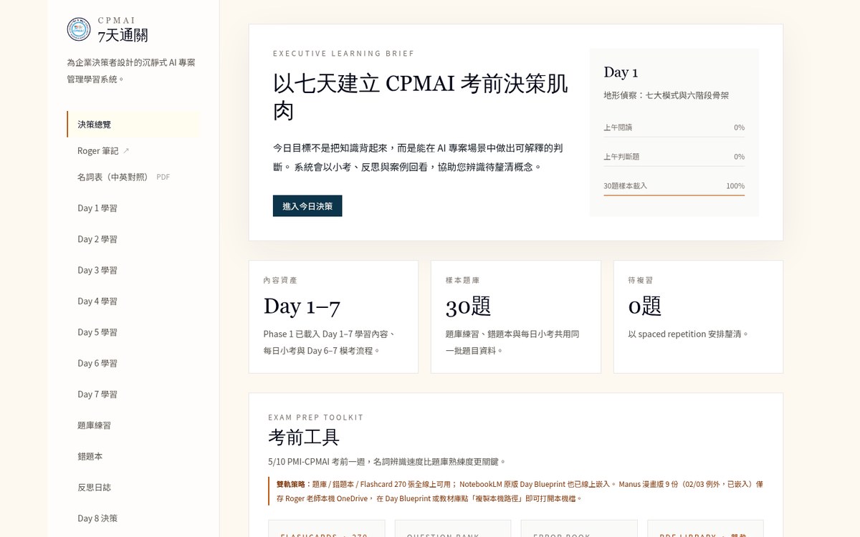Go to Day 4 學習
Viewport: 860px width, 537px height.
[133, 301]
